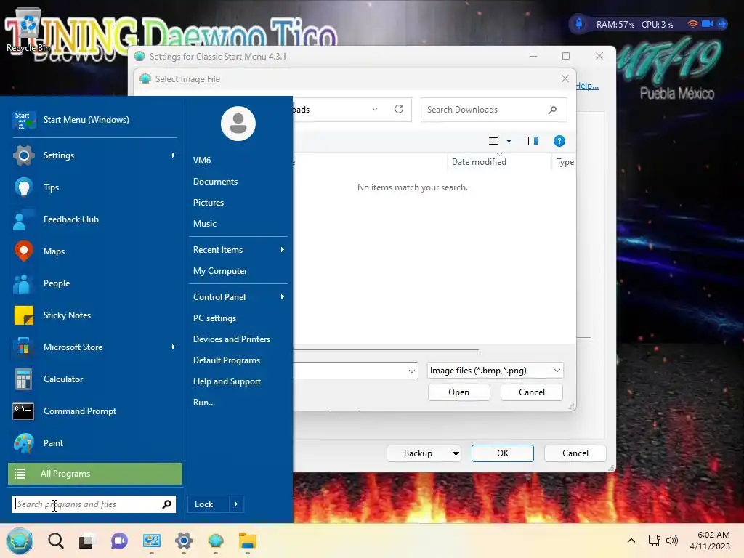Expand the Microsoft Store submenu arrow
The height and width of the screenshot is (558, 744).
(173, 347)
